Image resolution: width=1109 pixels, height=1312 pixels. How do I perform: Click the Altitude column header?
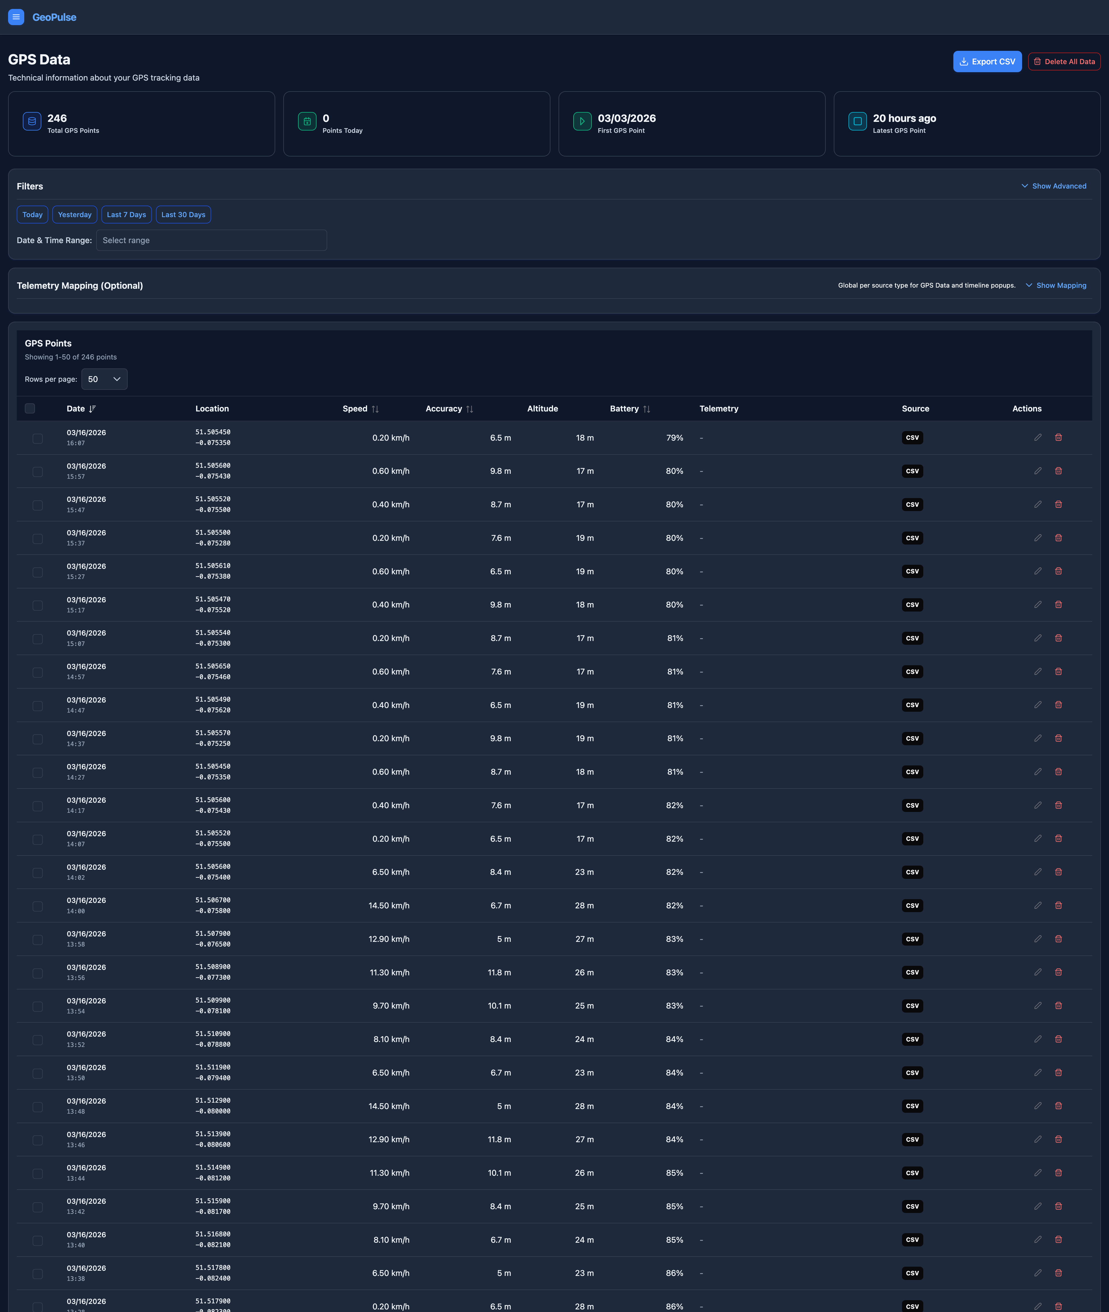543,409
